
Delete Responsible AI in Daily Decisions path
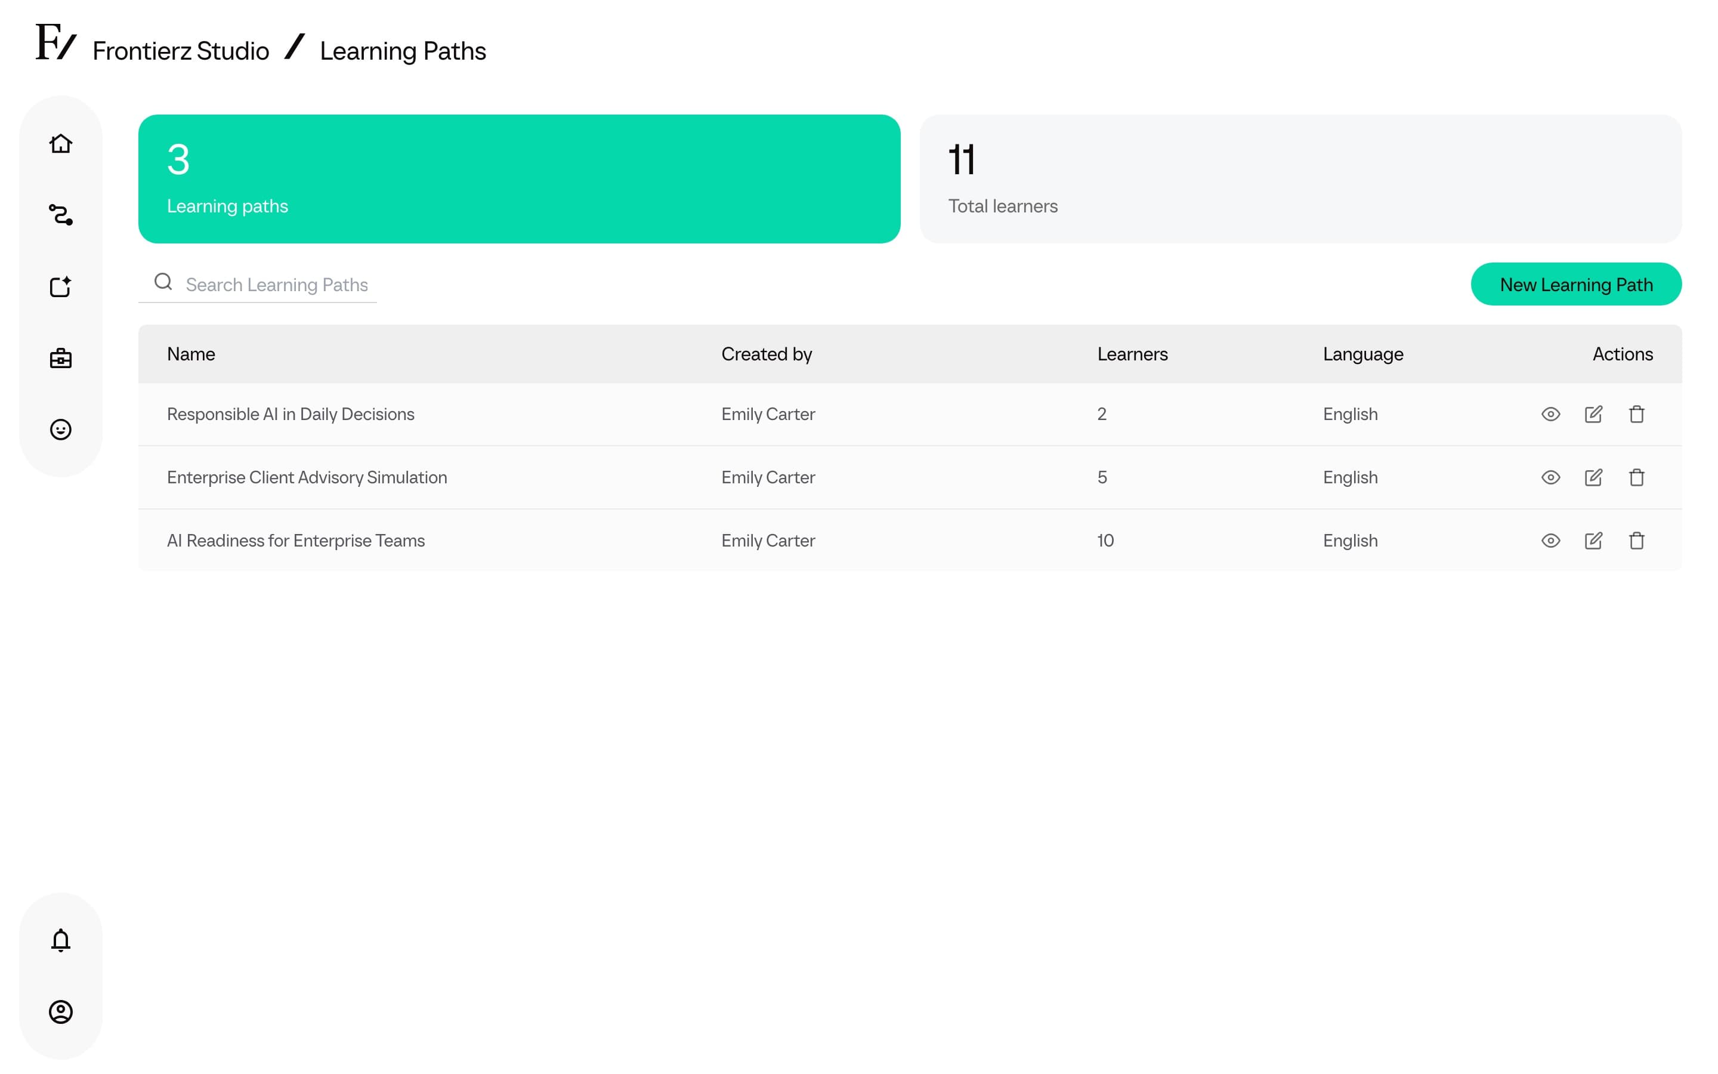point(1636,414)
